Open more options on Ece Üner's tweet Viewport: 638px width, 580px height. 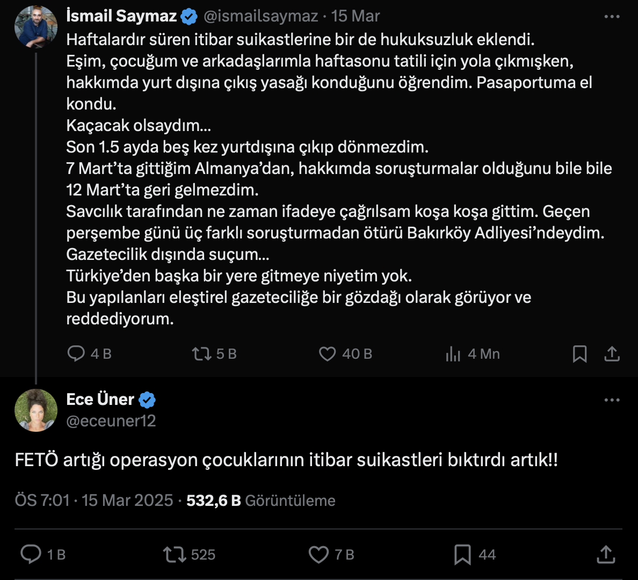coord(612,400)
